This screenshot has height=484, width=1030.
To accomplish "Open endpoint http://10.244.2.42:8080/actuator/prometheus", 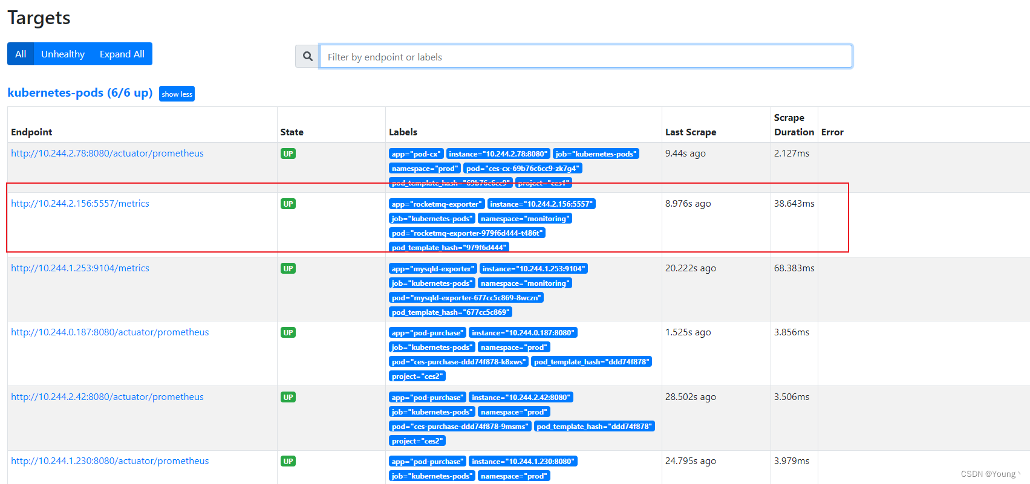I will pyautogui.click(x=107, y=397).
